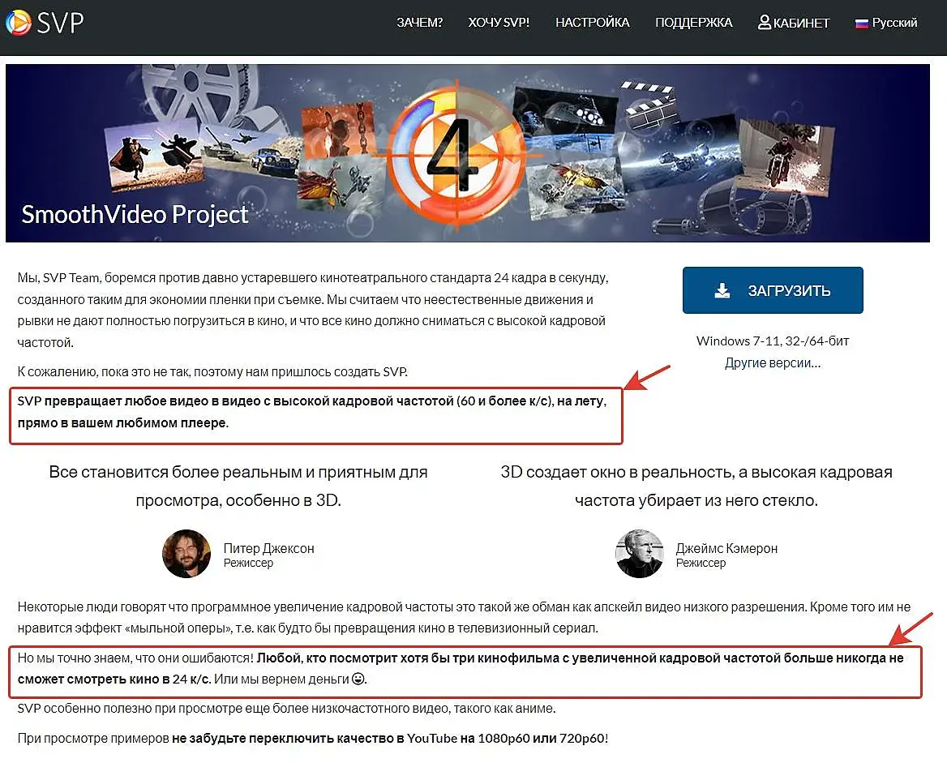Click the SVP text in header logo
The width and height of the screenshot is (947, 763).
point(60,23)
